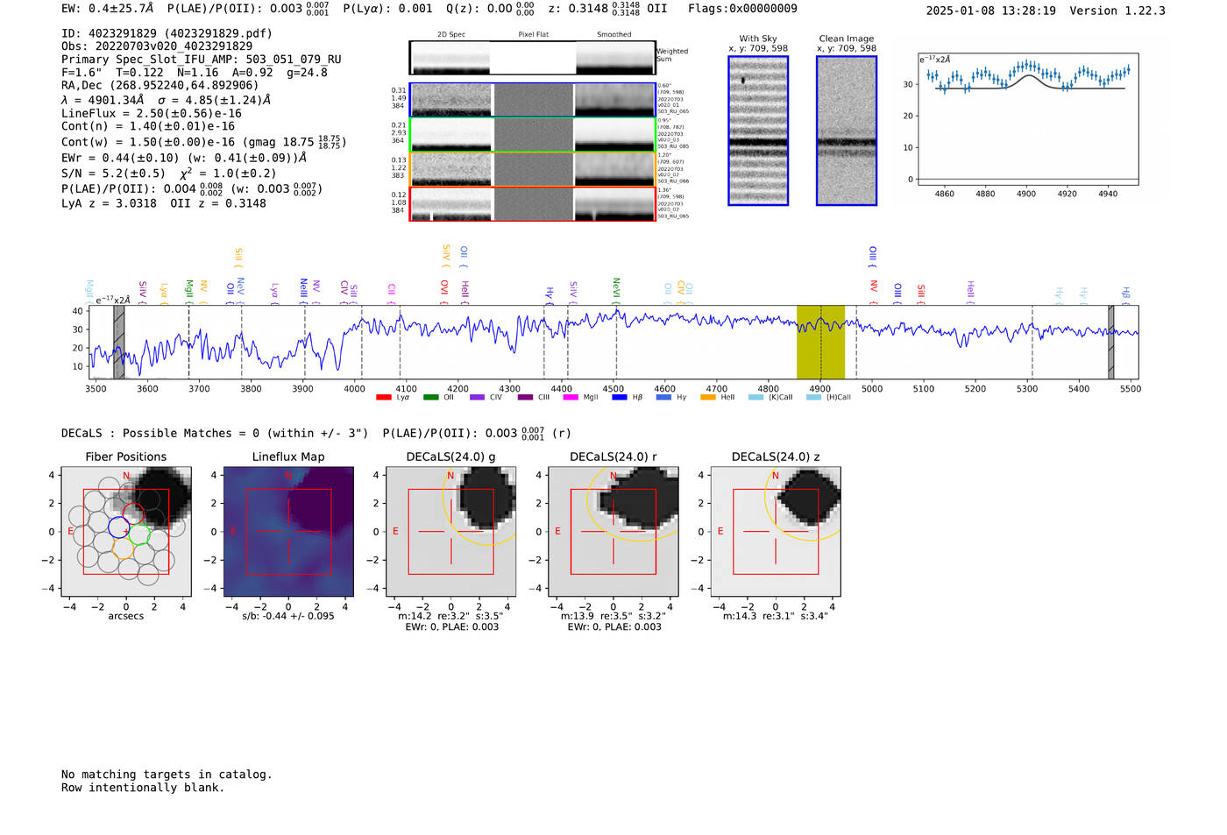Click the OII green legend swatch
1227x835 pixels.
coord(430,398)
